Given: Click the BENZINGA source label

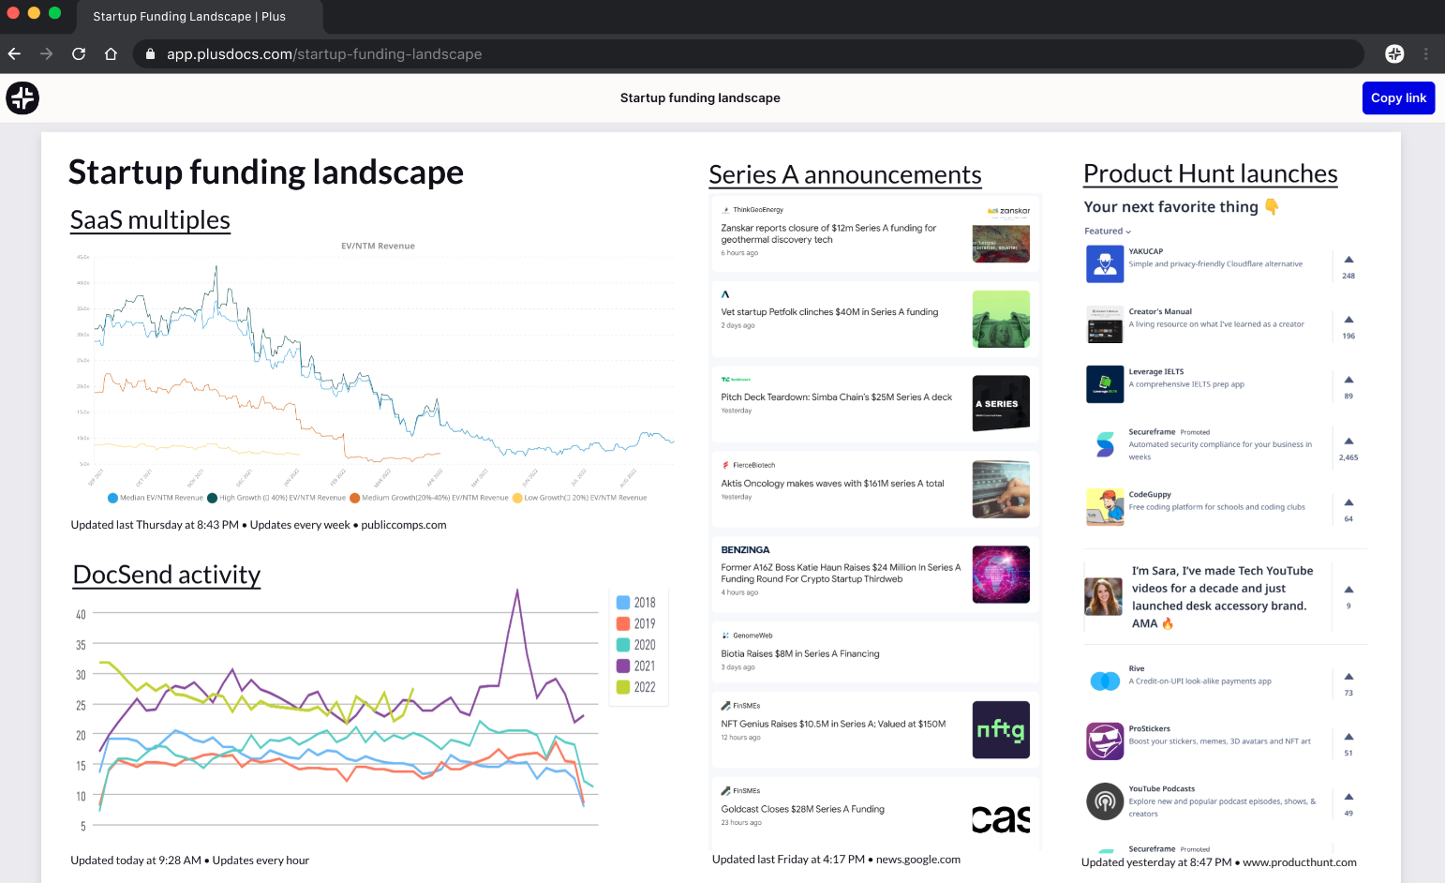Looking at the screenshot, I should click(x=745, y=550).
